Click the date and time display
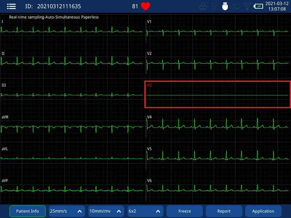This screenshot has height=218, width=291. (x=277, y=6)
